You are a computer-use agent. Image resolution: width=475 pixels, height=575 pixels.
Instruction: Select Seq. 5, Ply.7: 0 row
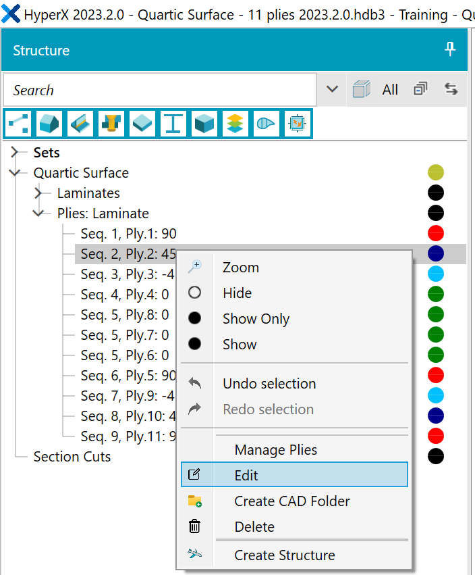pyautogui.click(x=125, y=335)
